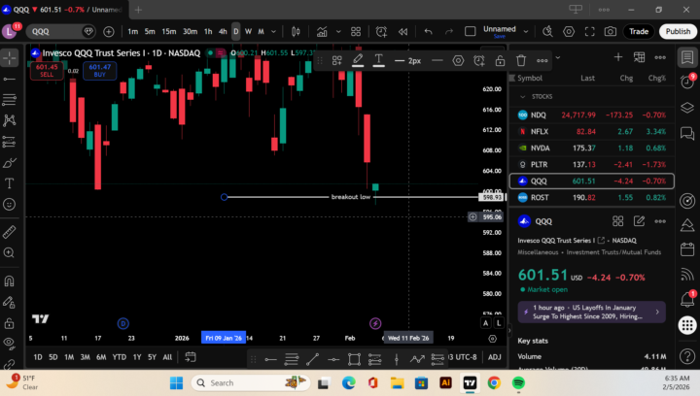Open the patterns drawing tool
This screenshot has width=700, height=396.
pos(10,120)
